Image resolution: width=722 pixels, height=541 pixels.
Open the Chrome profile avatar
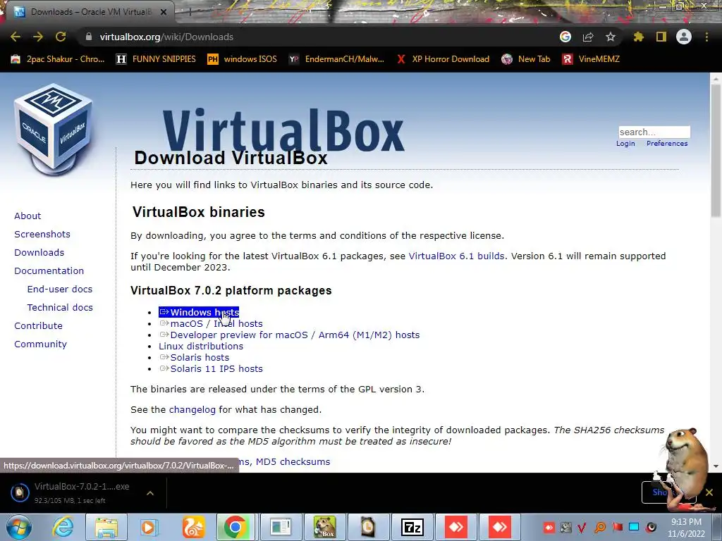pyautogui.click(x=684, y=37)
